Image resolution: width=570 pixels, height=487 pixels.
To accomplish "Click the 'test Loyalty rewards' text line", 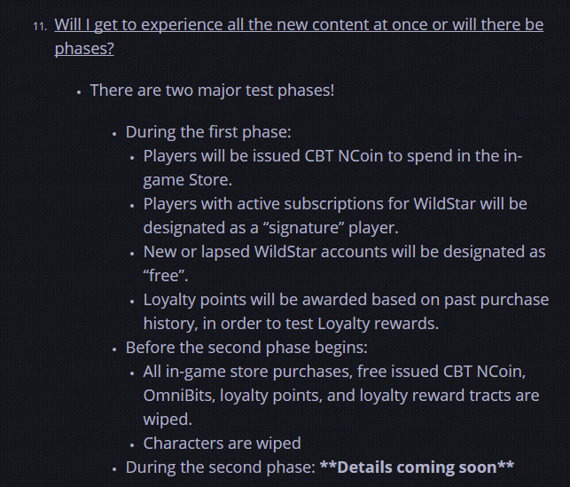I will pos(291,324).
